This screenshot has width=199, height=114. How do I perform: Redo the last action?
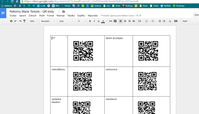(x=20, y=21)
